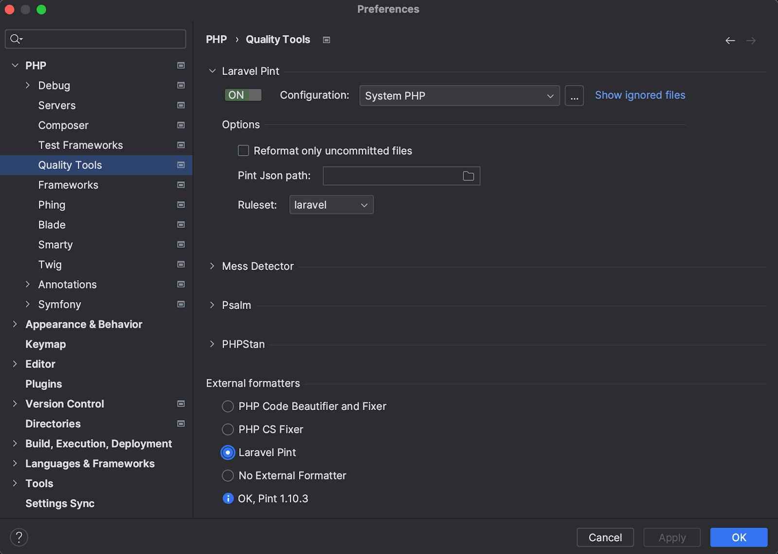Enable Reformat only uncommitted files checkbox
The image size is (778, 554).
243,151
